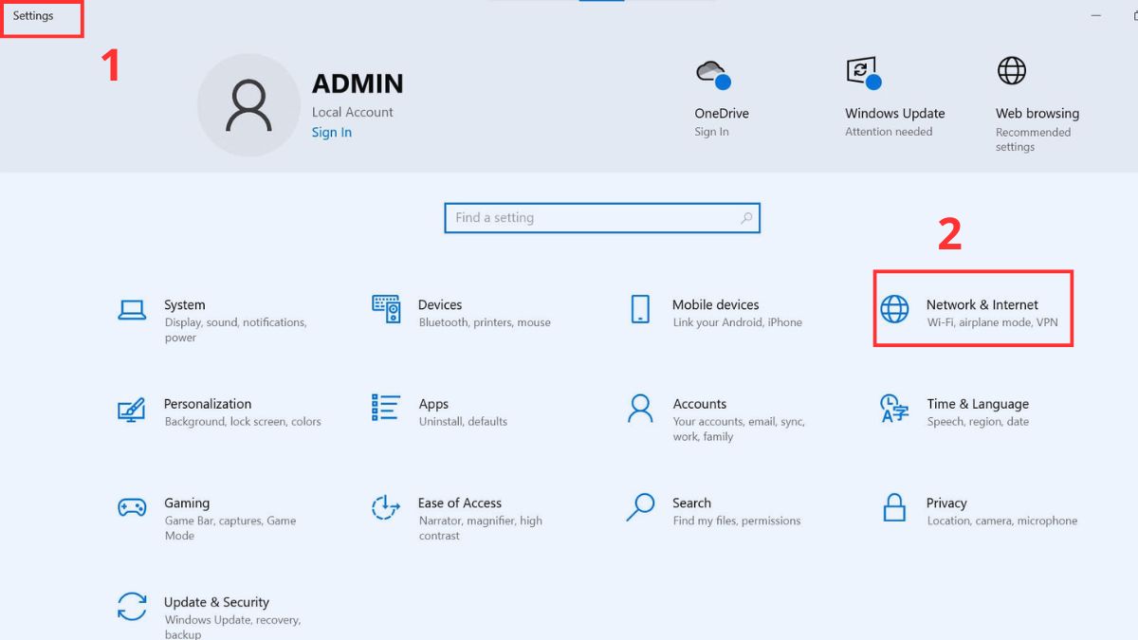The image size is (1138, 640).
Task: Open the Apps category label
Action: click(433, 404)
